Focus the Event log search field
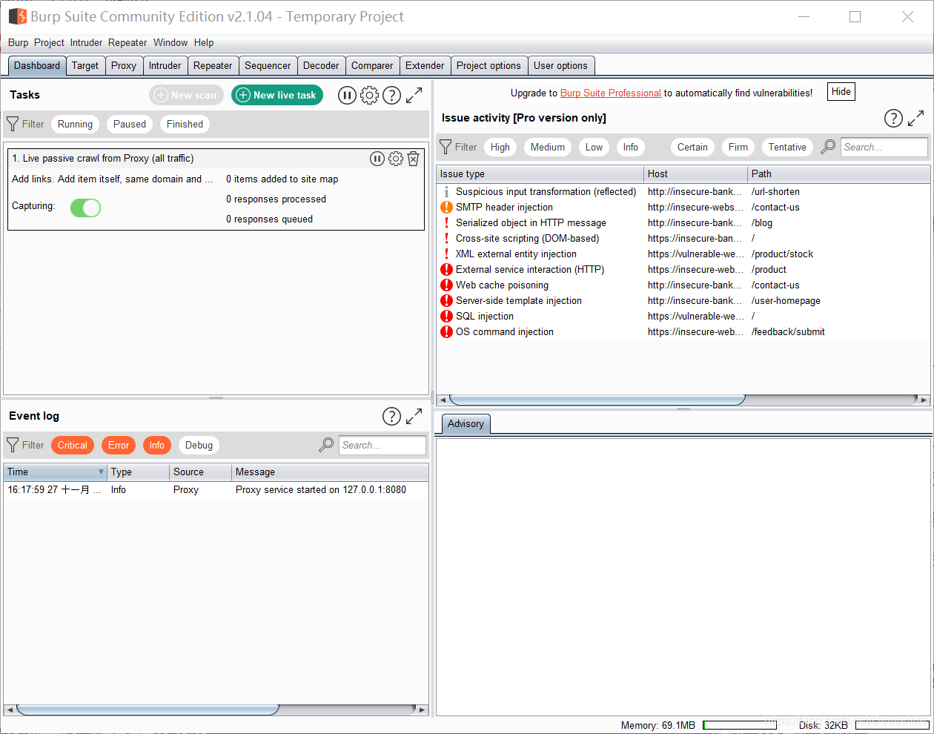The height and width of the screenshot is (734, 934). tap(382, 445)
